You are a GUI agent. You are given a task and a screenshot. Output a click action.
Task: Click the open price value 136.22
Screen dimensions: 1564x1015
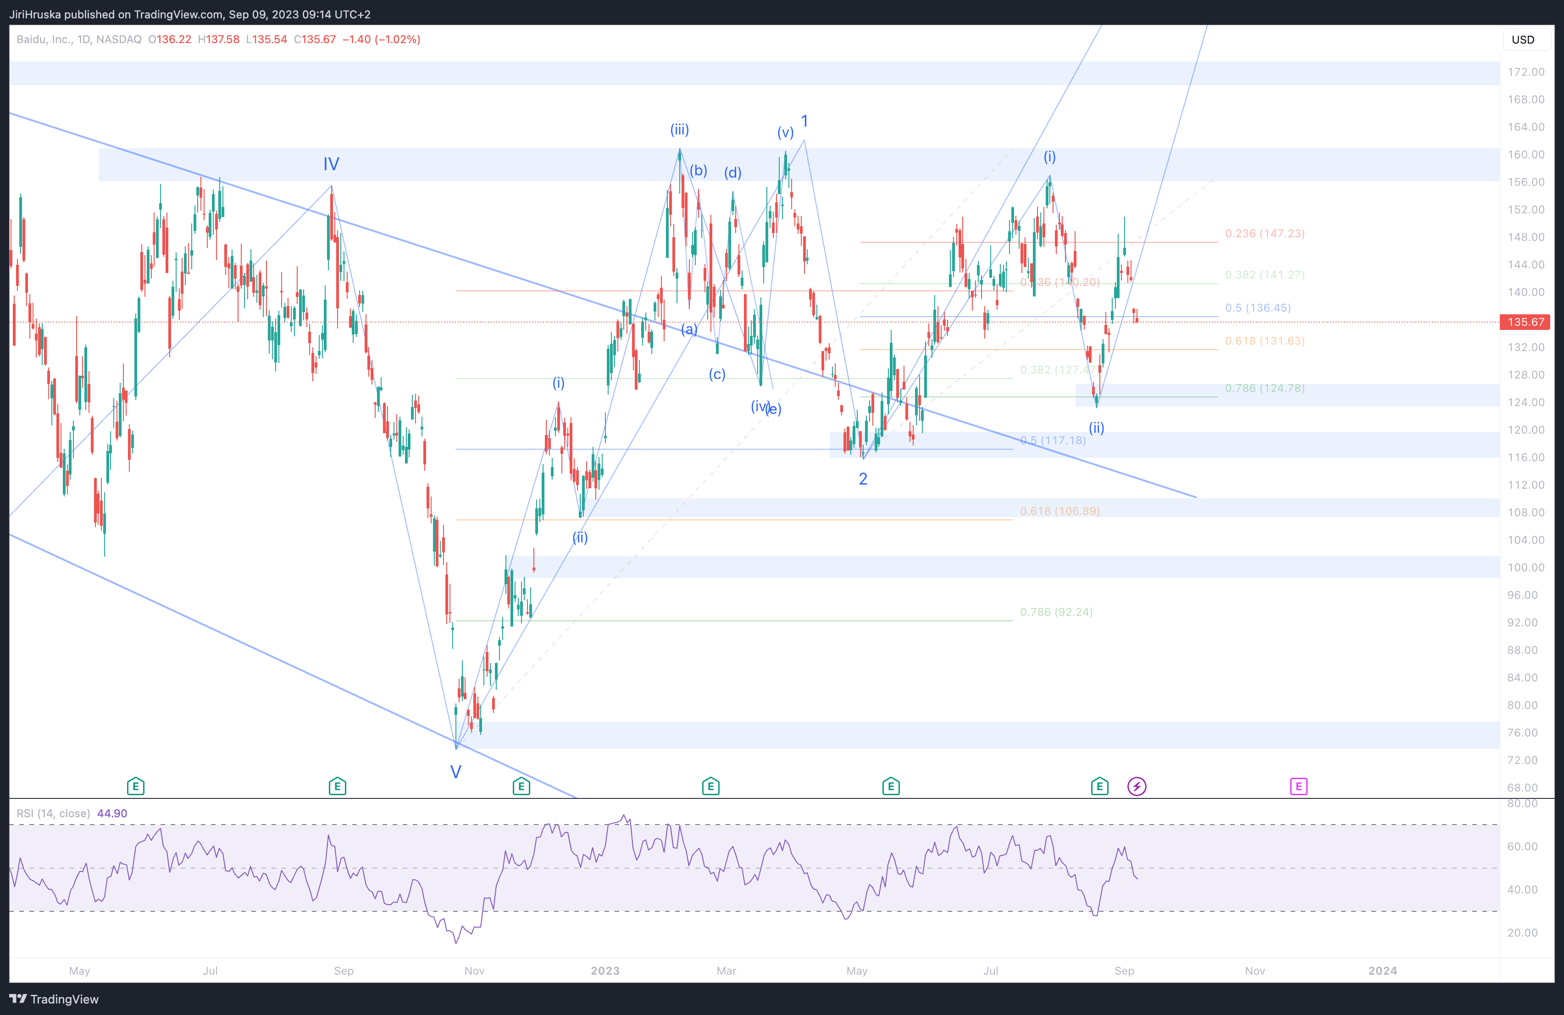173,39
